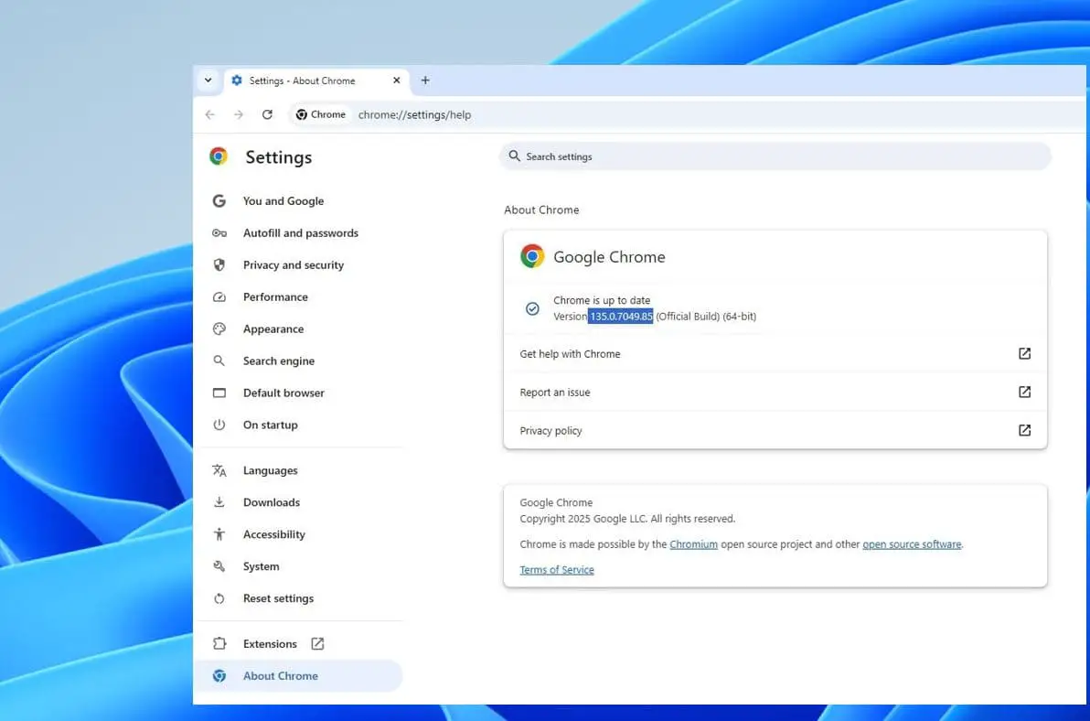Click external link icon for Privacy policy

click(1025, 430)
